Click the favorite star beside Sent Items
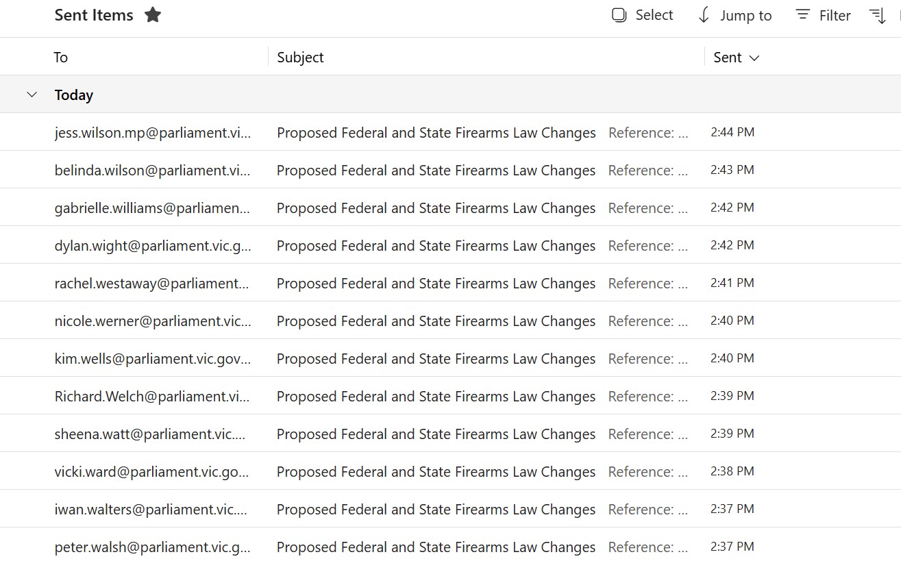The image size is (901, 561). pyautogui.click(x=153, y=15)
